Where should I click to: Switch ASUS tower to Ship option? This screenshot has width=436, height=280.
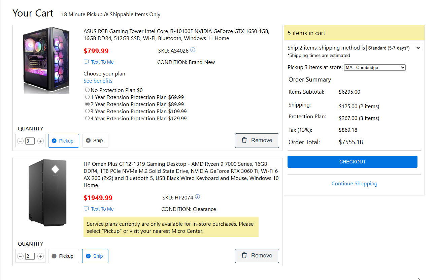pos(95,141)
